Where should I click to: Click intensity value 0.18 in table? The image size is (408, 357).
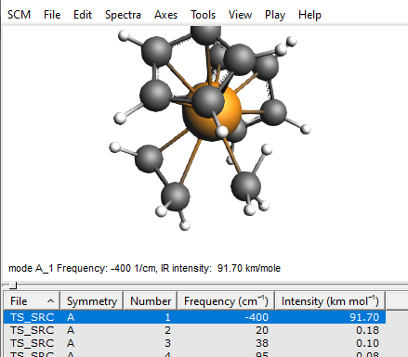click(x=367, y=330)
